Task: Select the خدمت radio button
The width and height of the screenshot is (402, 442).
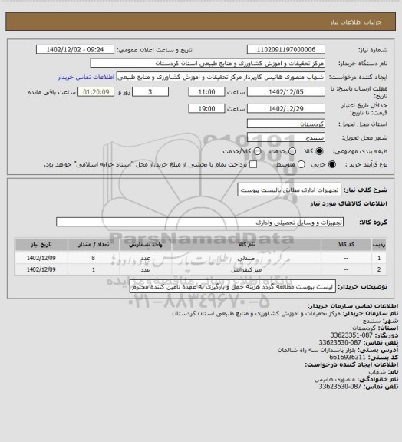Action: pos(292,151)
